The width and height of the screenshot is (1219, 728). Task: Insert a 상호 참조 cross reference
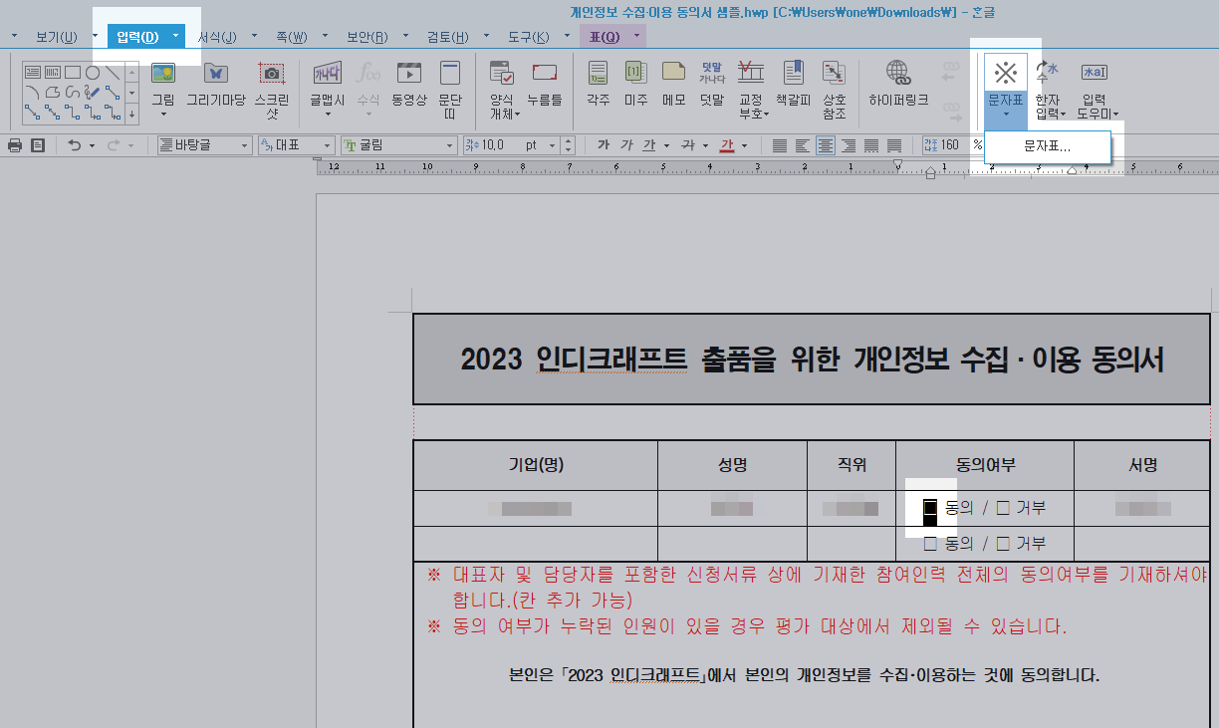834,90
